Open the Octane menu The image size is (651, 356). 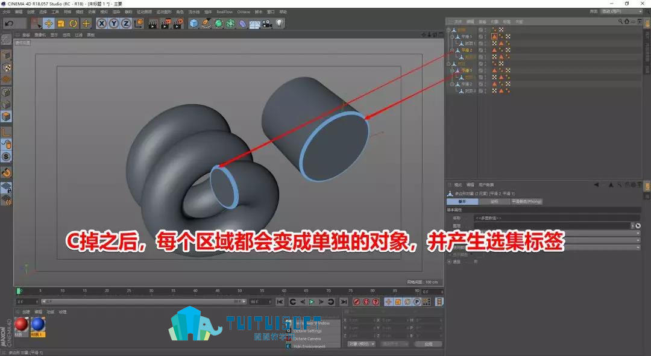[244, 11]
